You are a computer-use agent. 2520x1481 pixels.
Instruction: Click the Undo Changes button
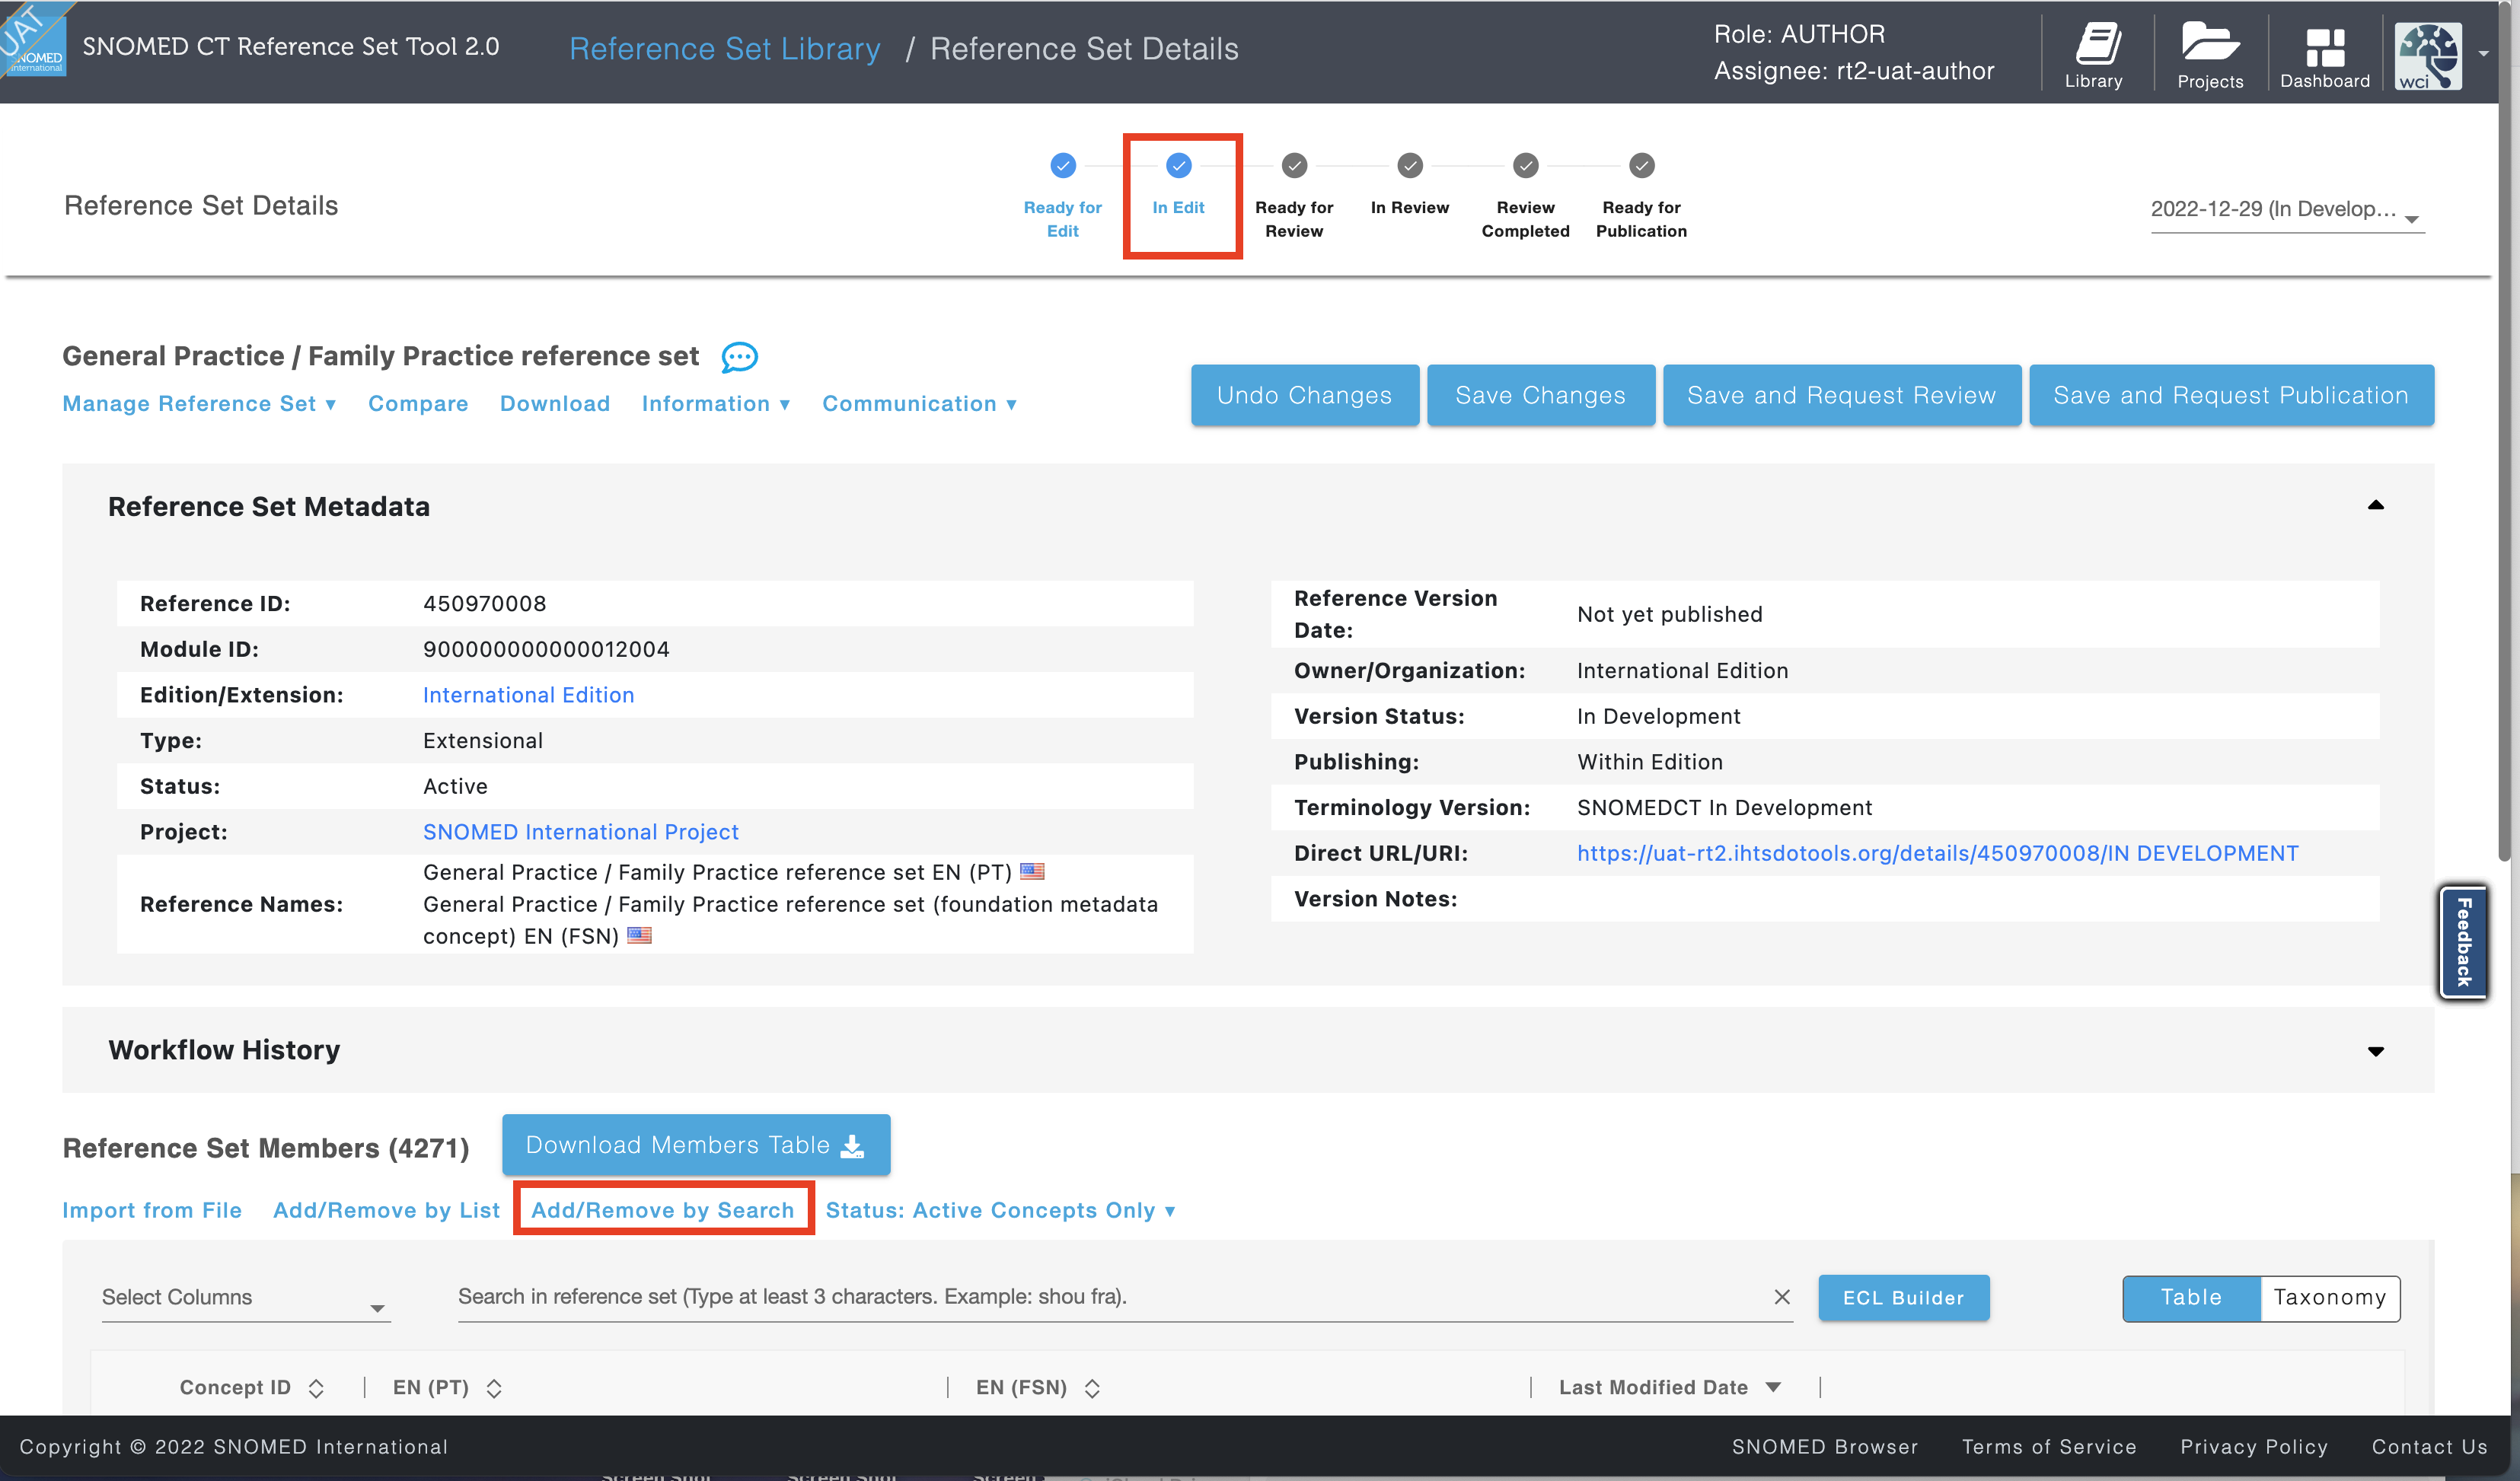coord(1304,396)
